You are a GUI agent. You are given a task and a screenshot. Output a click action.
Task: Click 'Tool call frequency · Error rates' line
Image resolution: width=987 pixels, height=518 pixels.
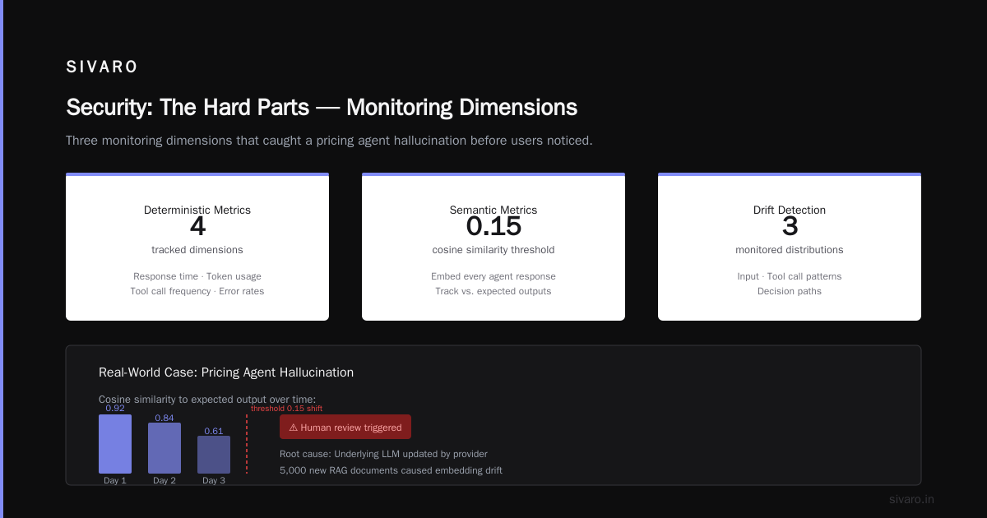[197, 291]
